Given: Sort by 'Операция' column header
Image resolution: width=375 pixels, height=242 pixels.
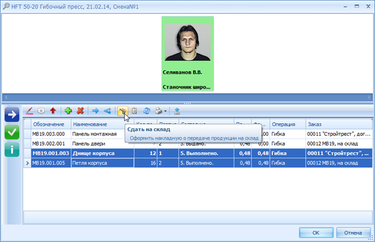Looking at the screenshot, I should tap(287, 124).
